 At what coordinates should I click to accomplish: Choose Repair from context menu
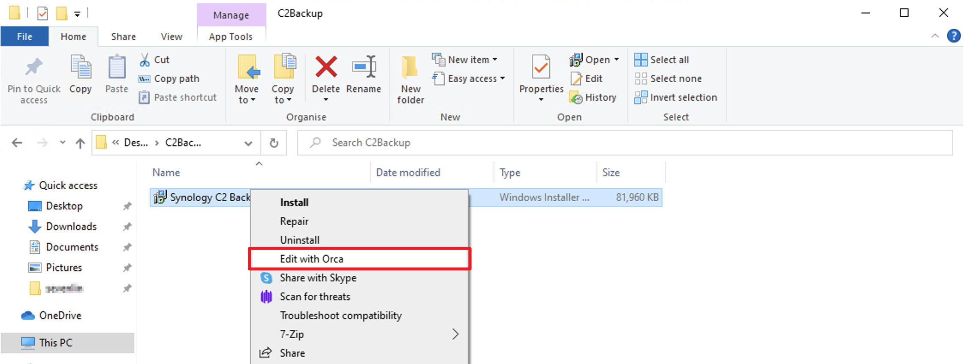pos(359,221)
